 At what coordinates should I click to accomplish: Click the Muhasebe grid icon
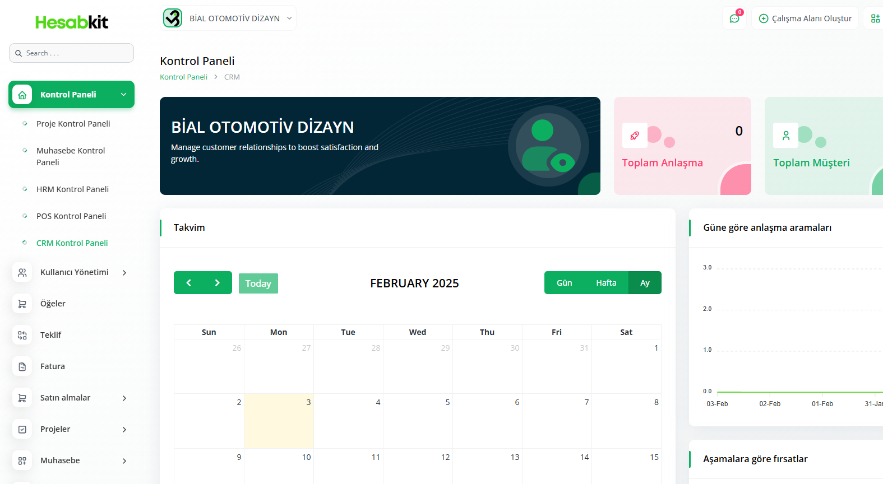coord(22,460)
